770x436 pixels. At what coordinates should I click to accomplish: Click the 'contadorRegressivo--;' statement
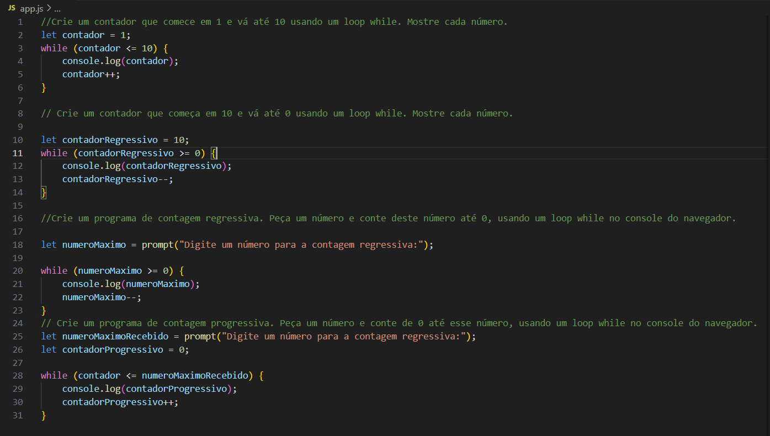118,179
